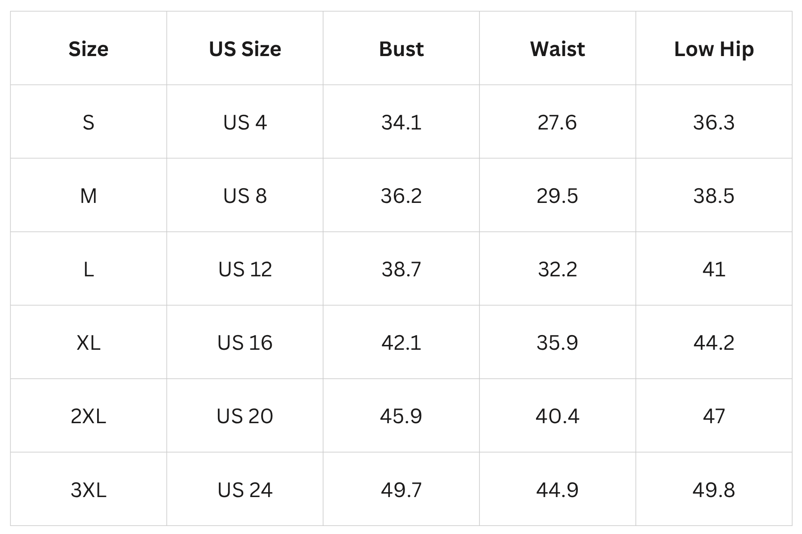Select the Waist column header
Viewport: 802px width, 534px height.
pos(557,49)
